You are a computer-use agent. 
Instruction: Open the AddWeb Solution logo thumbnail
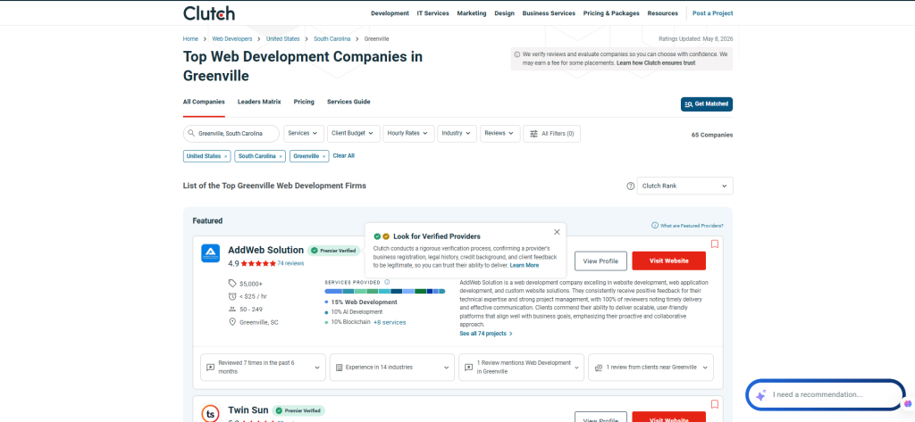point(210,253)
